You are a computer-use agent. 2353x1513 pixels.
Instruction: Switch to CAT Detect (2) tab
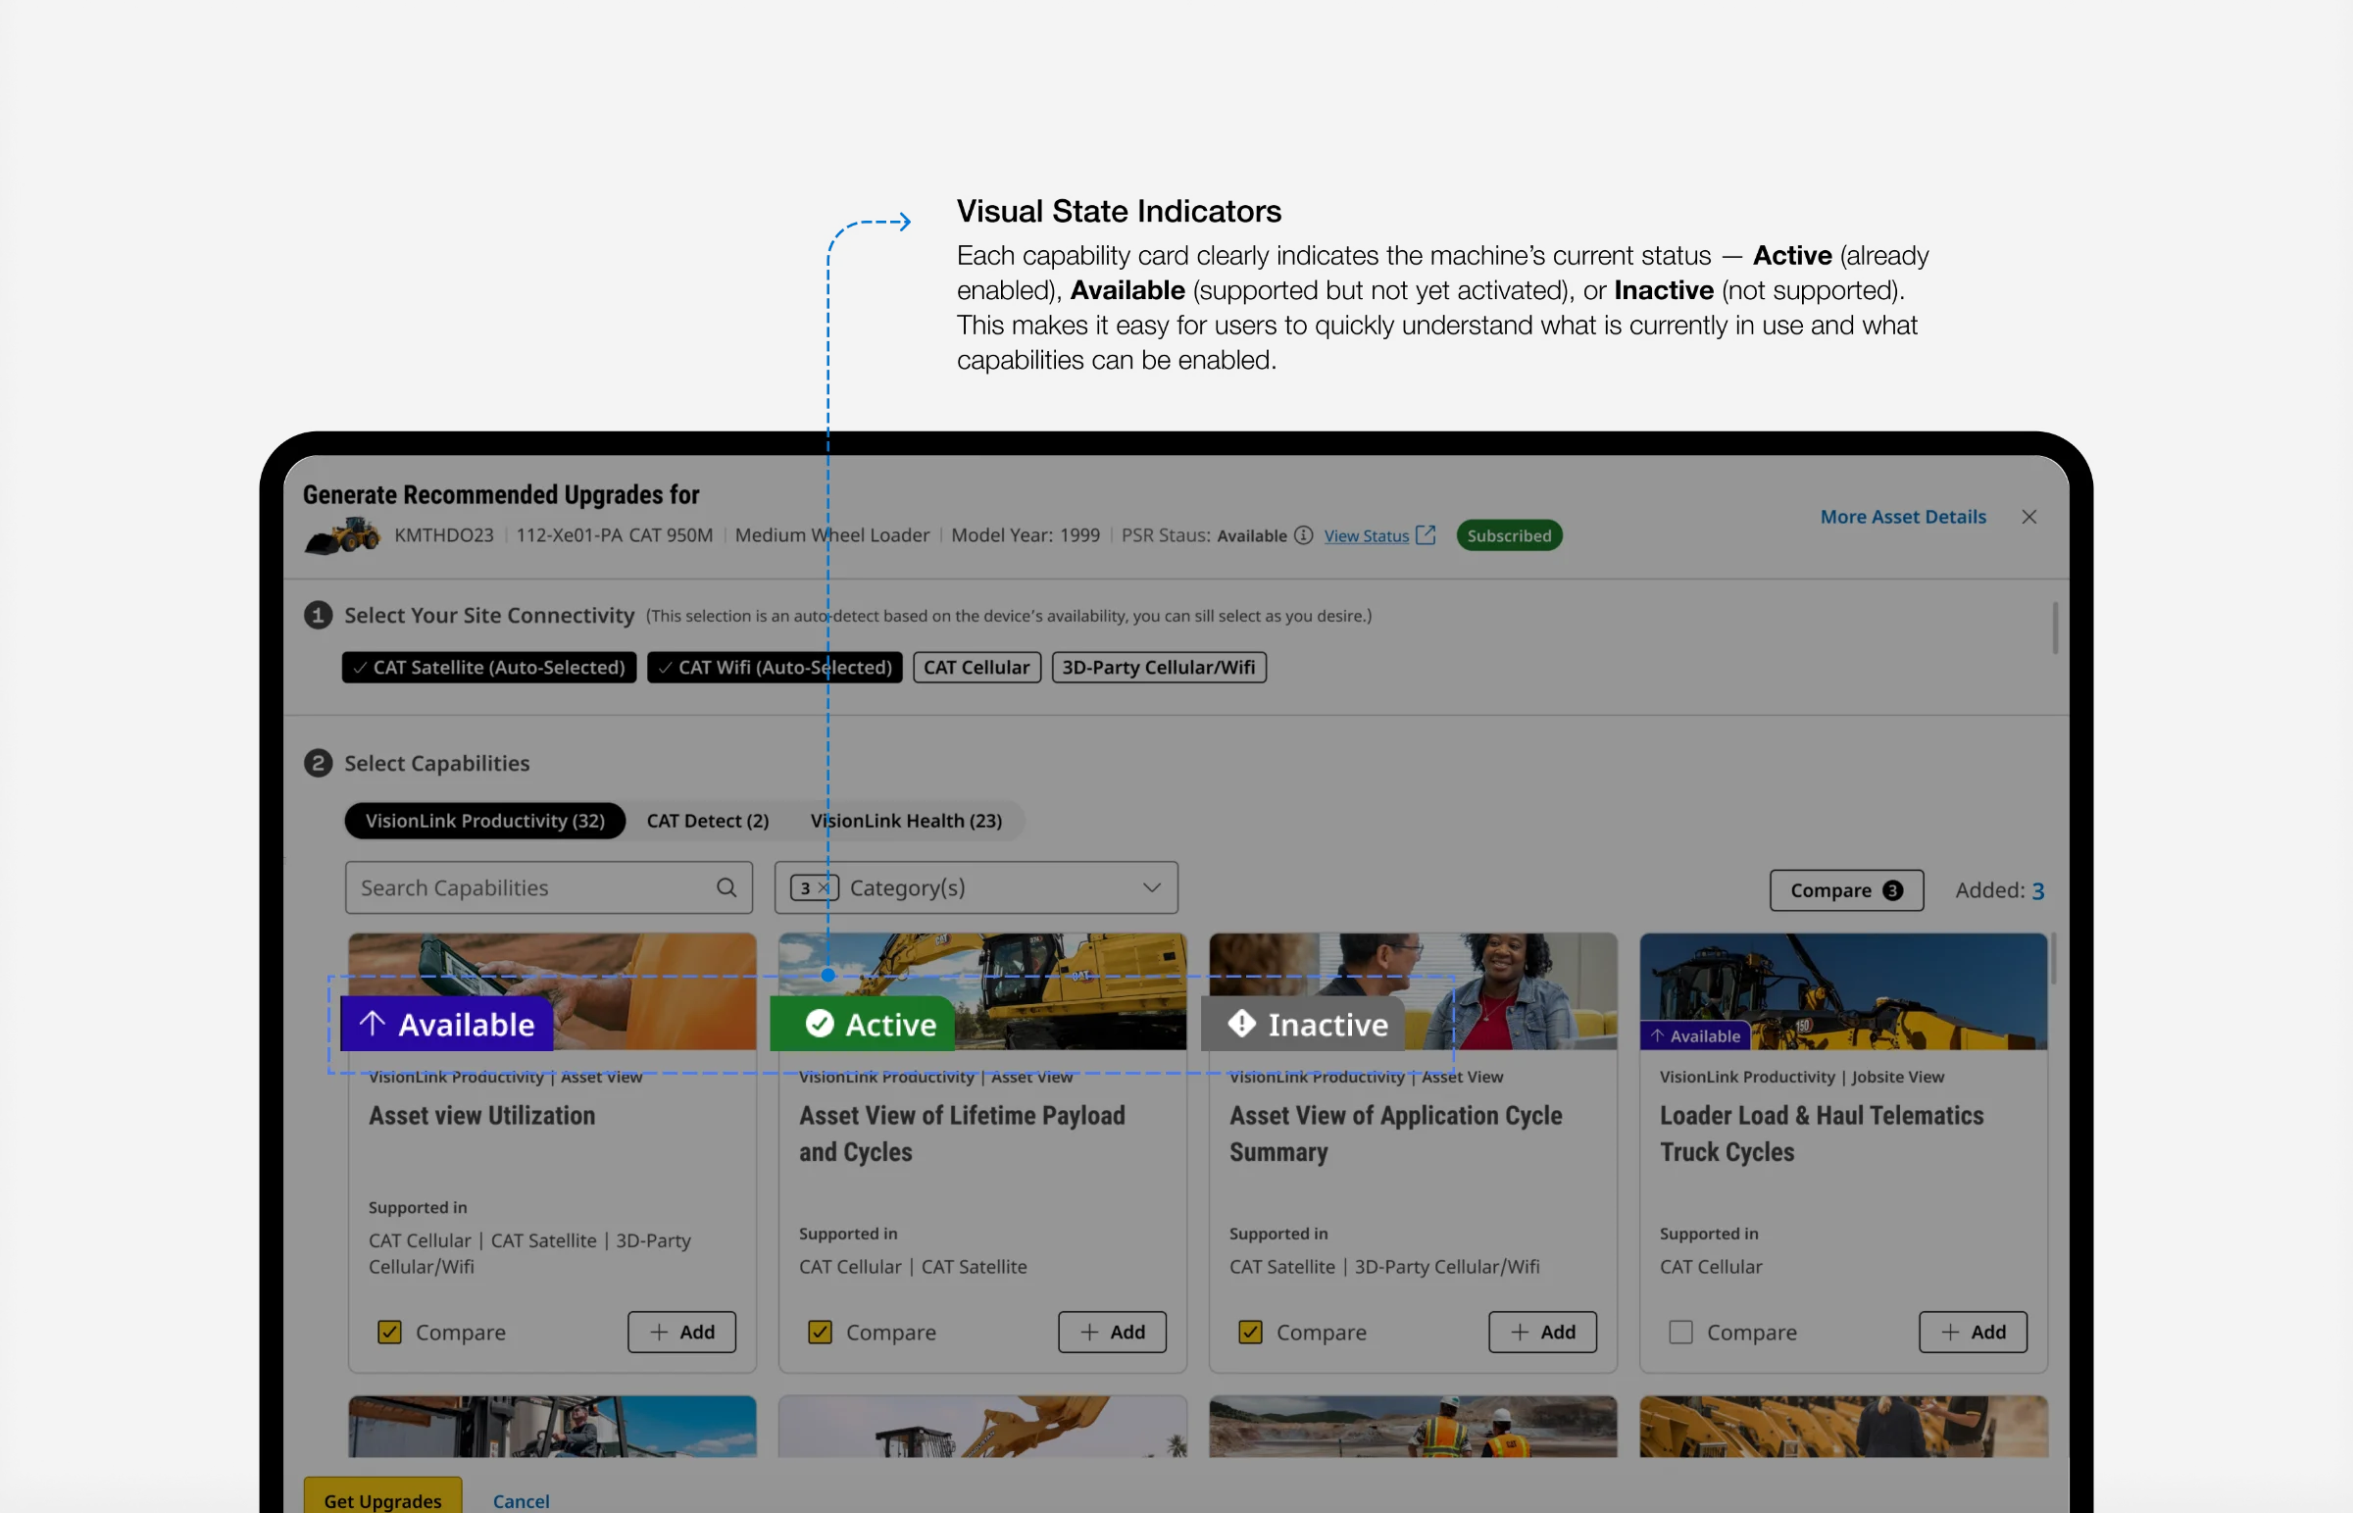click(x=708, y=821)
